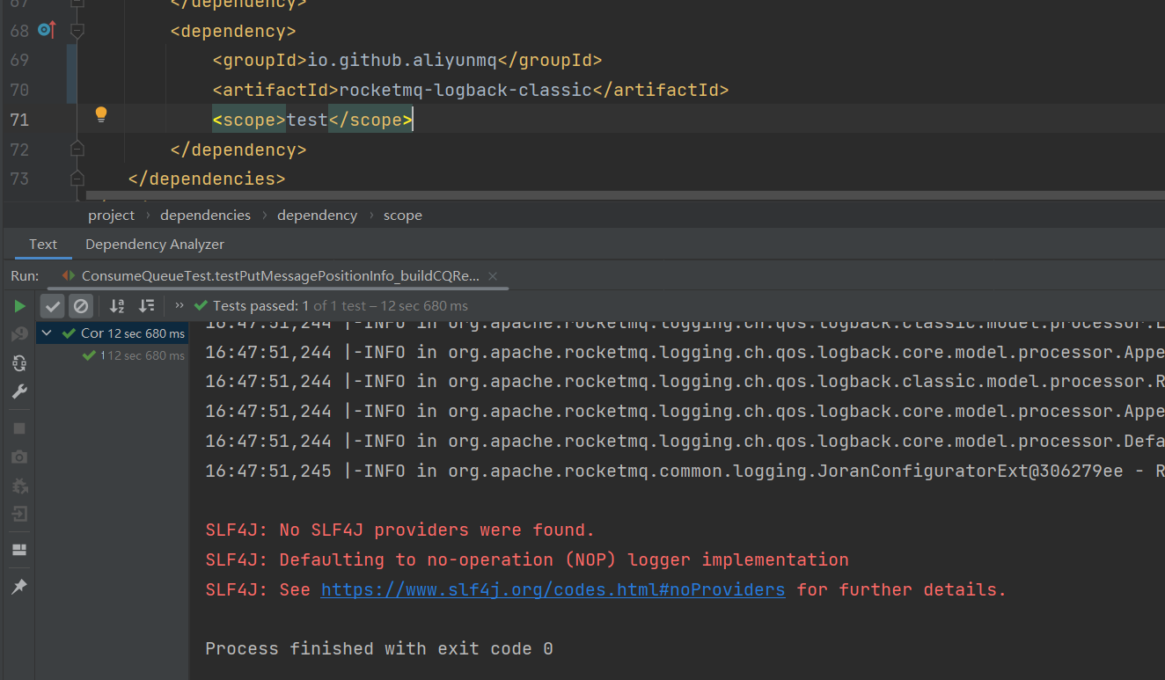Click the yellow lightbulb intention icon
Viewport: 1165px width, 680px height.
pos(100,114)
